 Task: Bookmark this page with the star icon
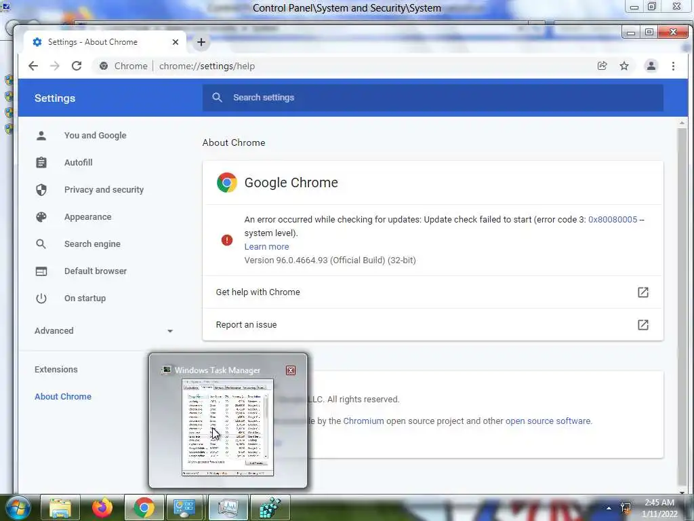[624, 66]
